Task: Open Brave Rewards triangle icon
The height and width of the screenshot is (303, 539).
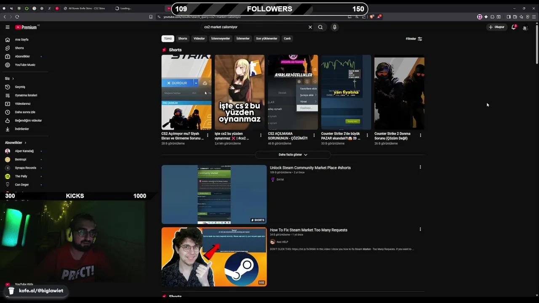Action: 379,17
